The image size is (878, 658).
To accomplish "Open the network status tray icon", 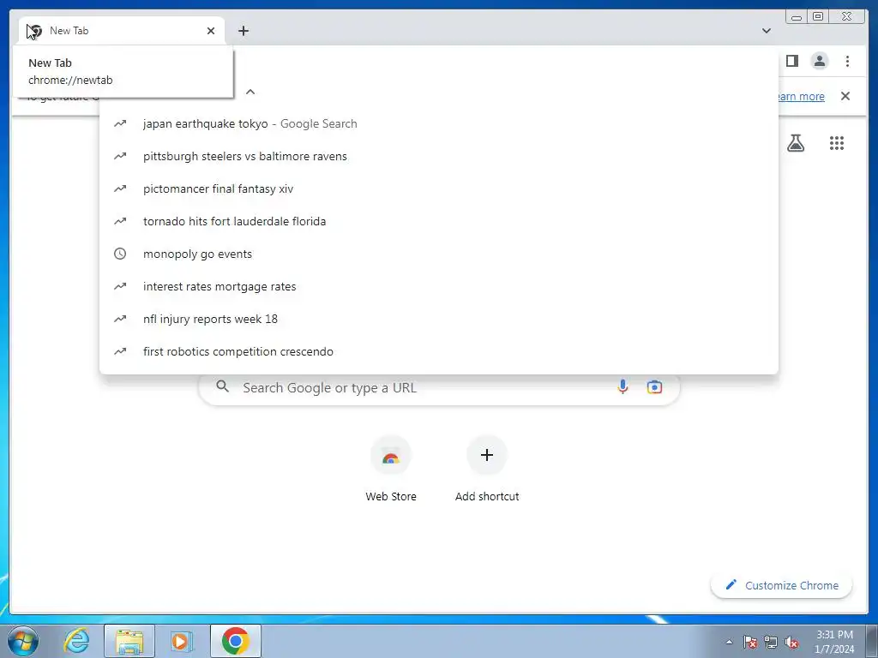I will point(771,642).
